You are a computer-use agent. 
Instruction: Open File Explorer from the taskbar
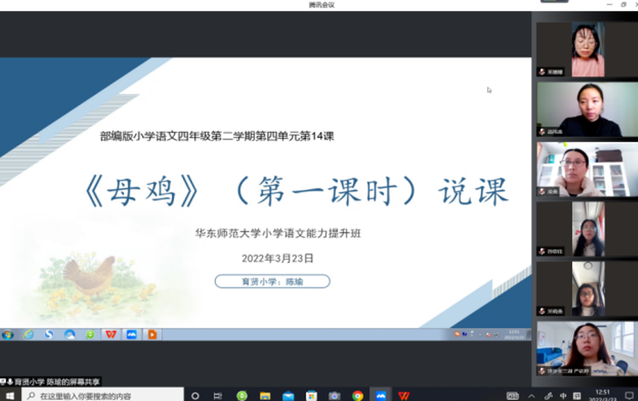tap(265, 395)
